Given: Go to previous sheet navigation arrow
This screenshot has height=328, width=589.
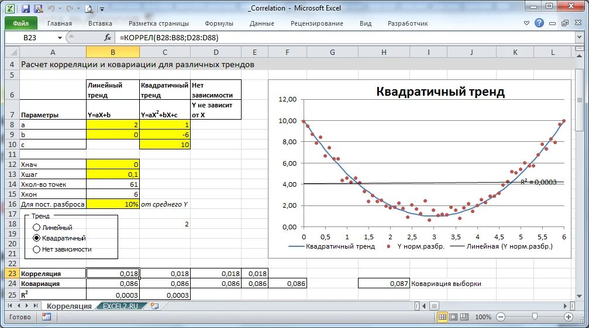Looking at the screenshot, I should (x=18, y=306).
